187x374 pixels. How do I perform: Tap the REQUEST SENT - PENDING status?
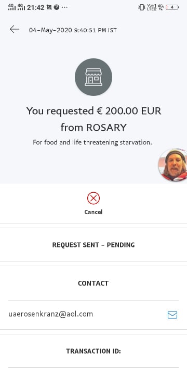94,245
